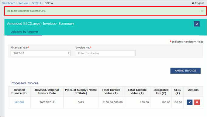
Task: Dismiss the success message with X
Action: click(202, 11)
